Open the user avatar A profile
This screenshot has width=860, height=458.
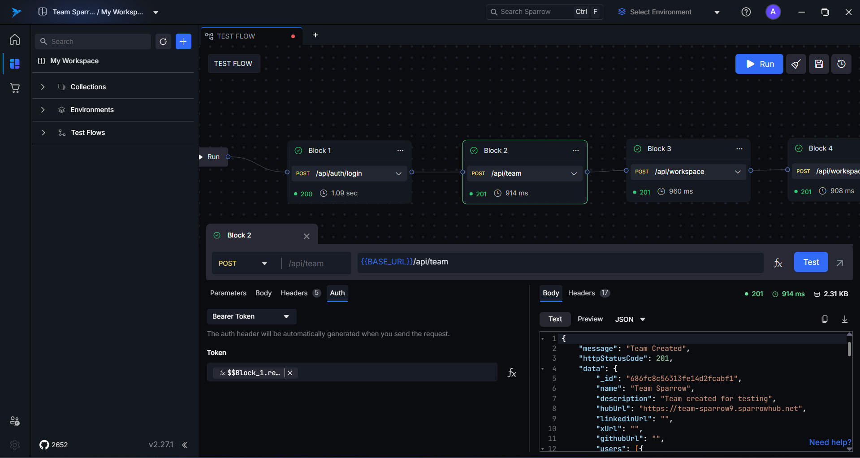(773, 12)
